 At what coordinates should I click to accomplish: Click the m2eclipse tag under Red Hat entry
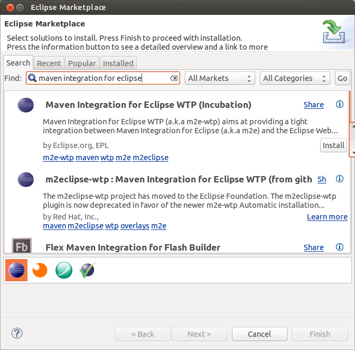(86, 226)
